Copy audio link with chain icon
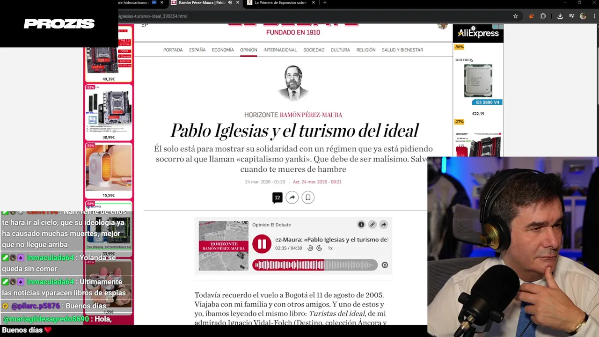The image size is (599, 337). [x=373, y=225]
